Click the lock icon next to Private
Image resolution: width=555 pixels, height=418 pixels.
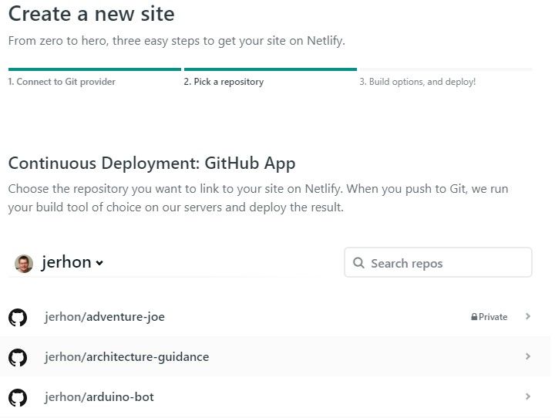coord(474,317)
